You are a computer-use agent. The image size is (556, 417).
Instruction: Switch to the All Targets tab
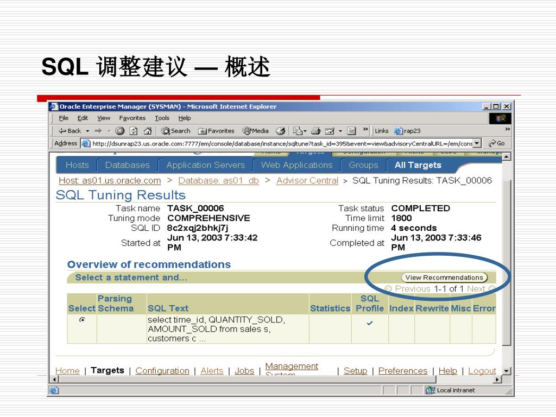[x=418, y=165]
